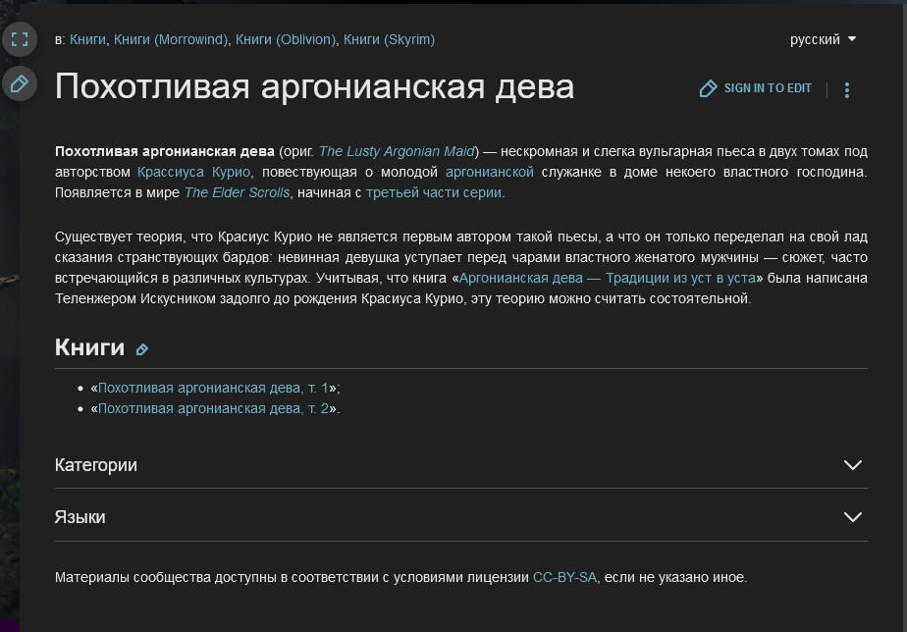Viewport: 907px width, 632px height.
Task: Open Похотливая аргонианская дева, т. 2 link
Action: pyautogui.click(x=213, y=408)
